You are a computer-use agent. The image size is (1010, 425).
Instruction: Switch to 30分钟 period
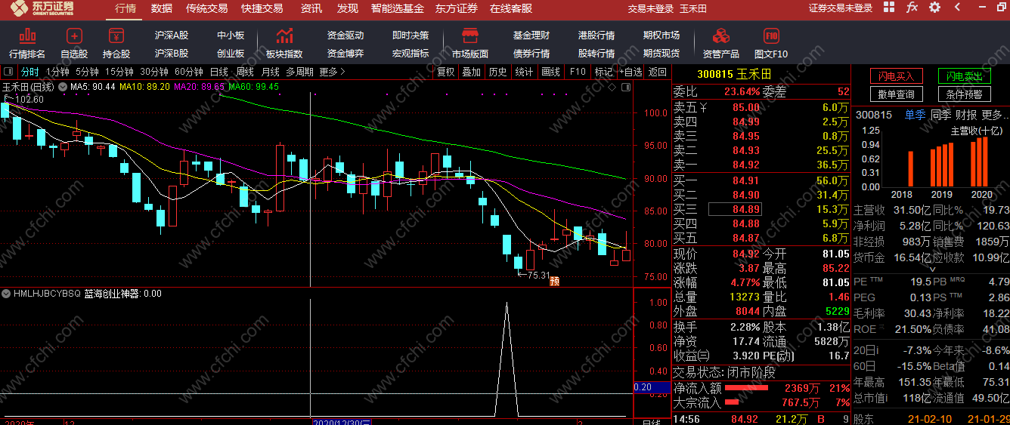click(154, 72)
